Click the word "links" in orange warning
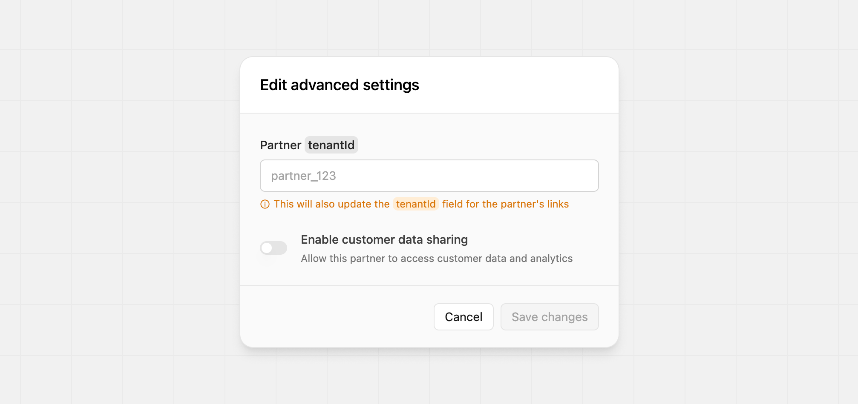This screenshot has width=858, height=404. click(558, 204)
